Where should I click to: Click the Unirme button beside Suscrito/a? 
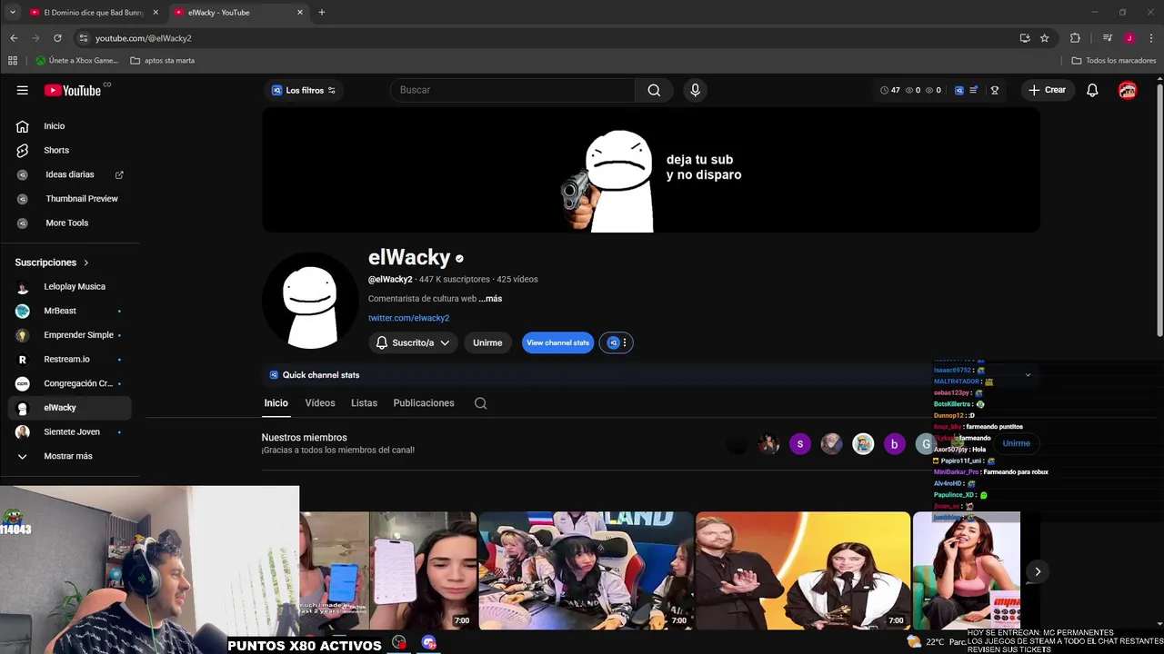[487, 342]
